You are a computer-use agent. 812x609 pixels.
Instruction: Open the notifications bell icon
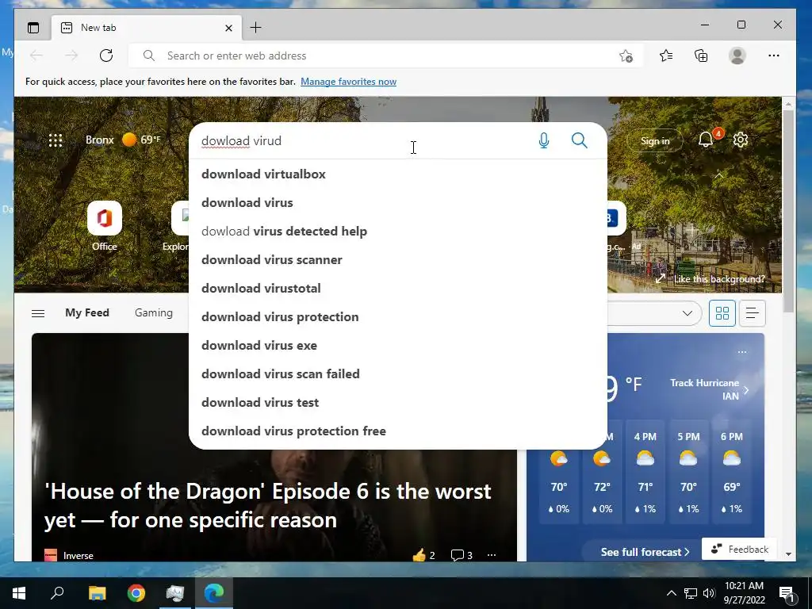(x=705, y=140)
